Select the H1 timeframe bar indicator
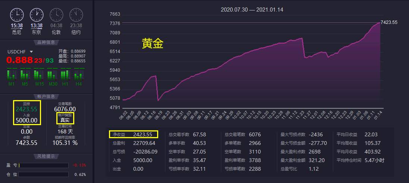Screen dimensions: 409x183 (x=65, y=74)
